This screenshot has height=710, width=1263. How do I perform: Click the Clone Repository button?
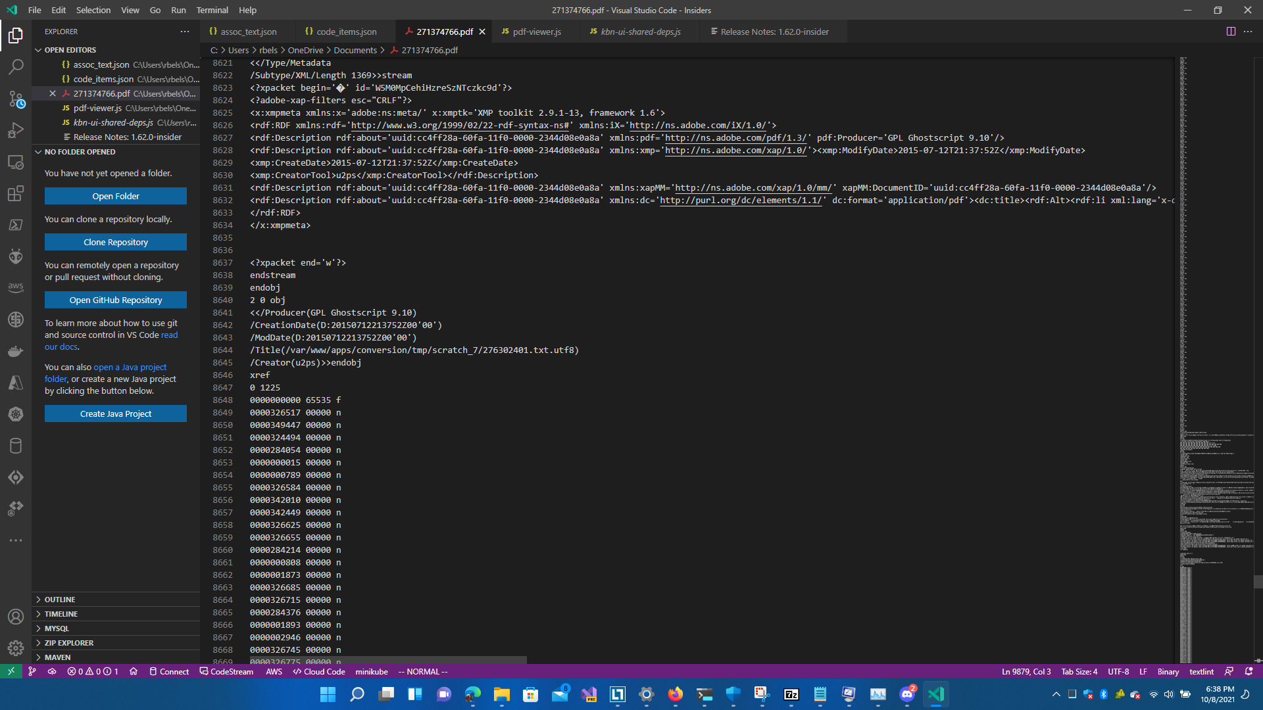[x=115, y=242]
